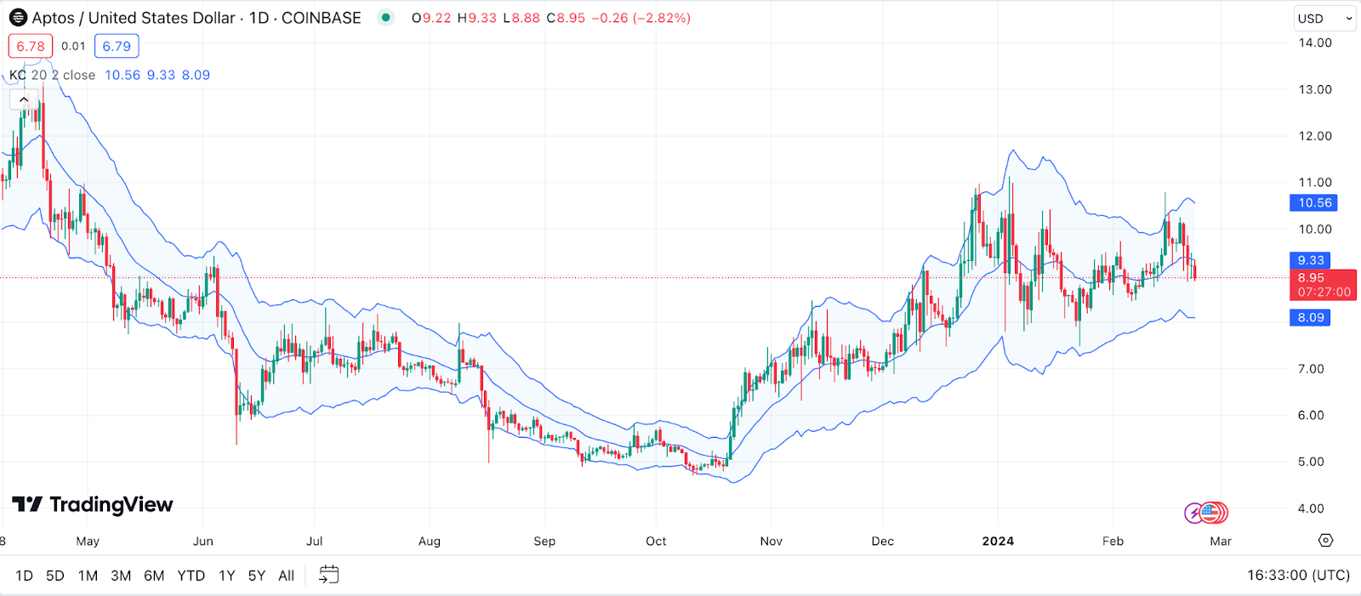The image size is (1361, 596).
Task: Click the Nov time axis label
Action: pos(772,541)
